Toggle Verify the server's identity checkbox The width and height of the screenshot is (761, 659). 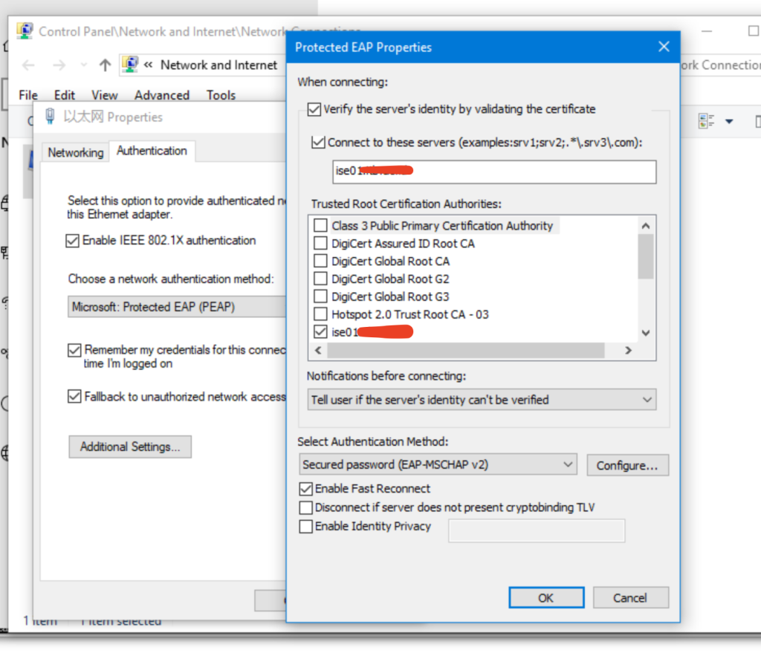pyautogui.click(x=314, y=109)
